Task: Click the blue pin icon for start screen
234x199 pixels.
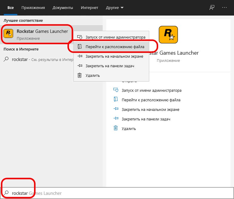Action: pyautogui.click(x=116, y=109)
